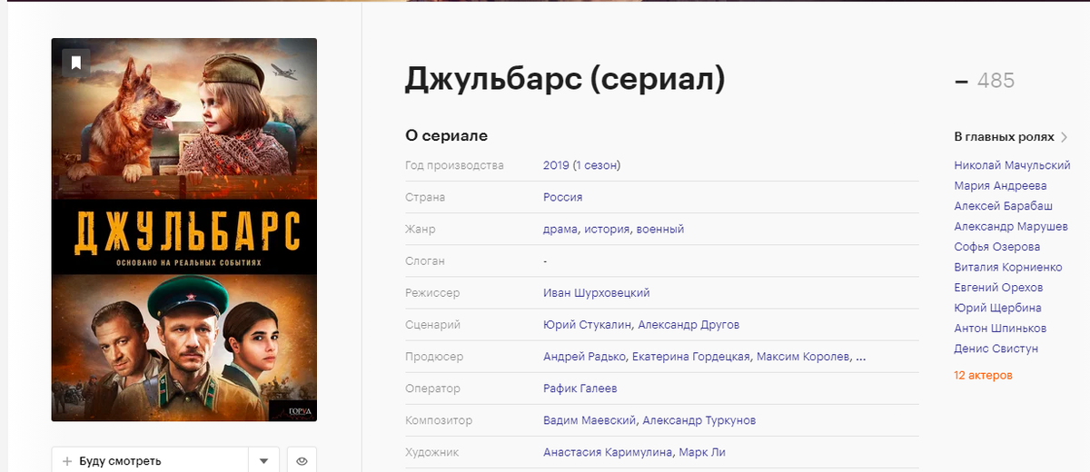Open composer Александр Туркунов
Image resolution: width=1090 pixels, height=472 pixels.
click(699, 420)
